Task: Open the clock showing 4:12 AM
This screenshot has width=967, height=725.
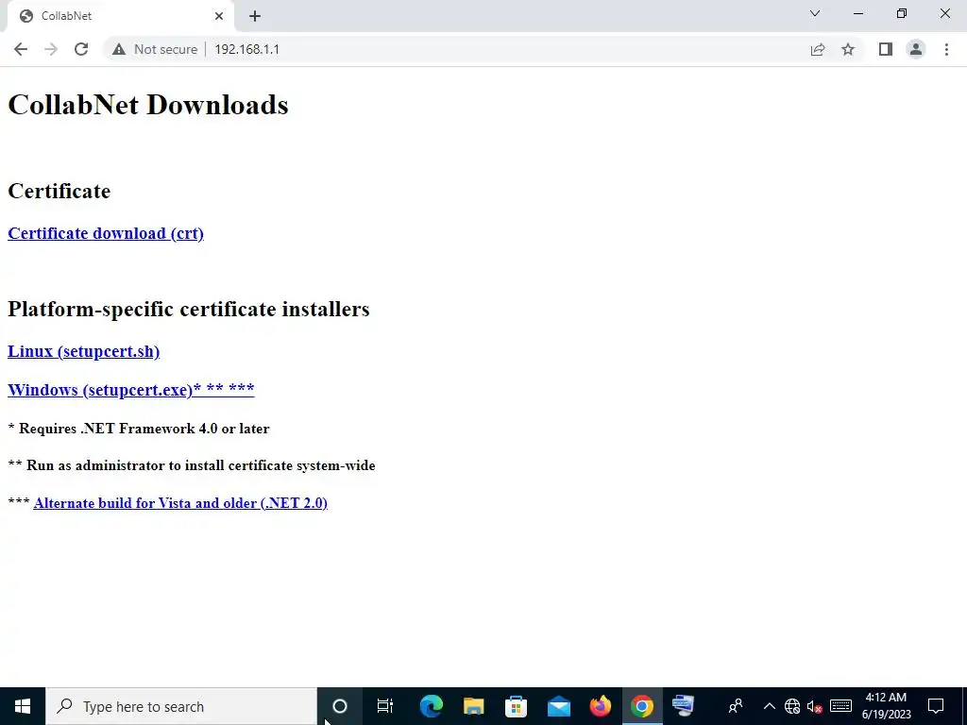Action: click(886, 706)
